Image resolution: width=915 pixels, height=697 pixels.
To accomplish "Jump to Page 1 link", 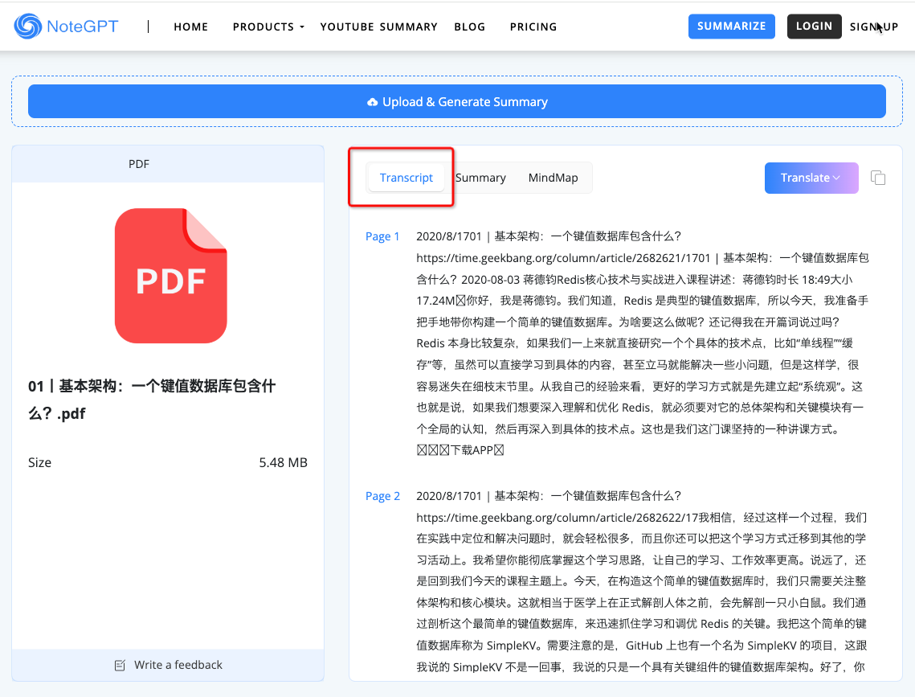I will coord(382,236).
